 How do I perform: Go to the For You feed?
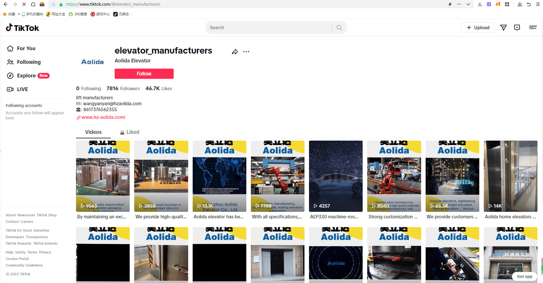click(21, 48)
